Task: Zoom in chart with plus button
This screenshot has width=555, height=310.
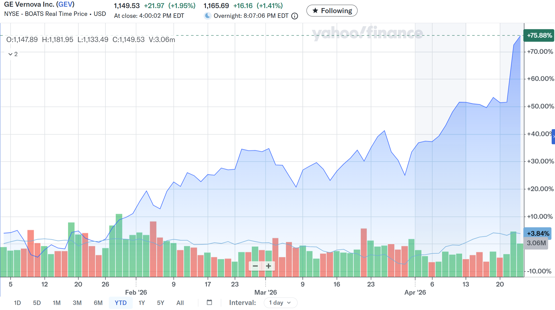Action: (268, 266)
